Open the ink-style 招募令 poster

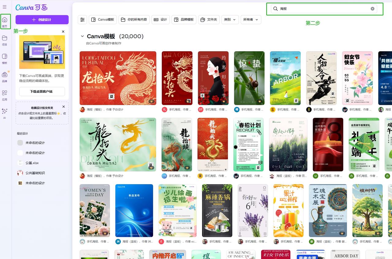coord(321,78)
